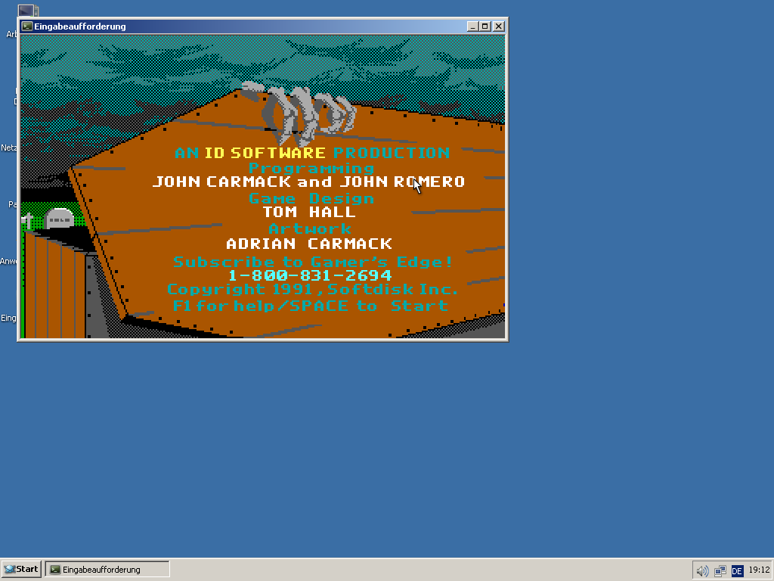Click the 'Game Design' label

point(311,198)
